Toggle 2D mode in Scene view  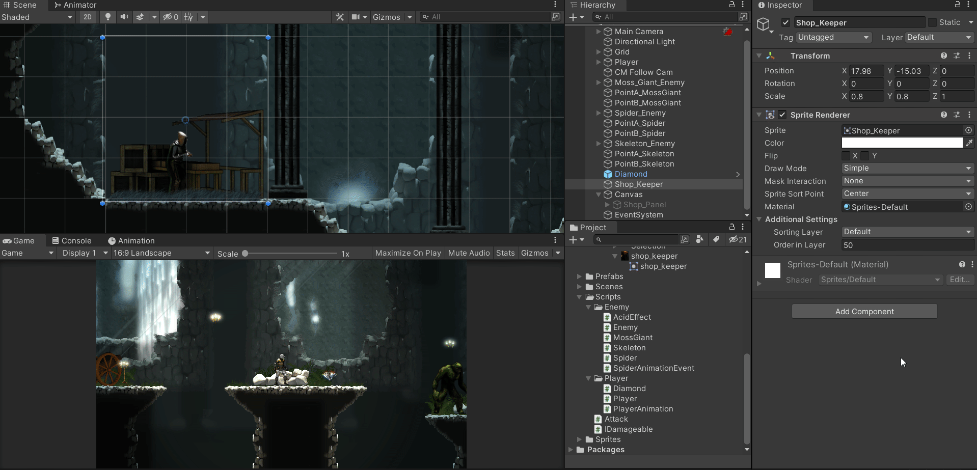pyautogui.click(x=88, y=17)
